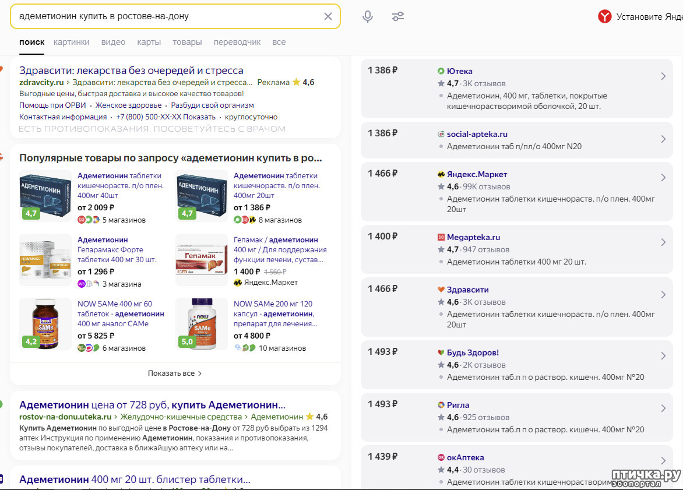
Task: Click the Megapteka.ru red favicon
Action: (441, 237)
